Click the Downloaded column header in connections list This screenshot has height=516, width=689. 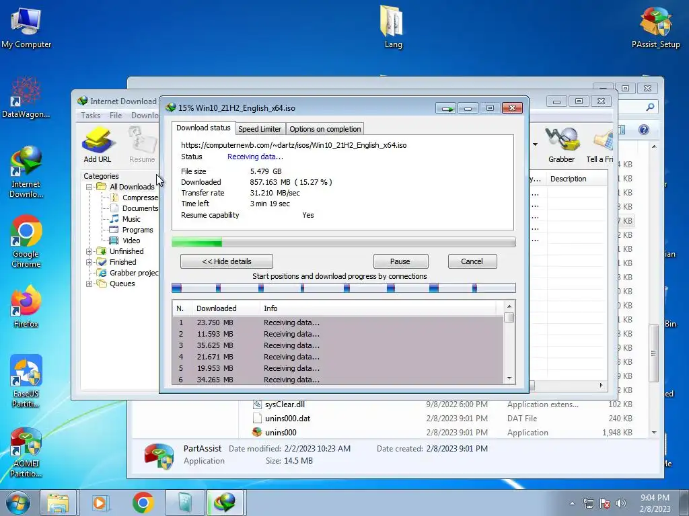point(226,308)
